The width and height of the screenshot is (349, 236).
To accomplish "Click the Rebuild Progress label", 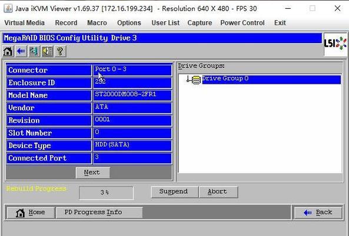I will (x=36, y=189).
